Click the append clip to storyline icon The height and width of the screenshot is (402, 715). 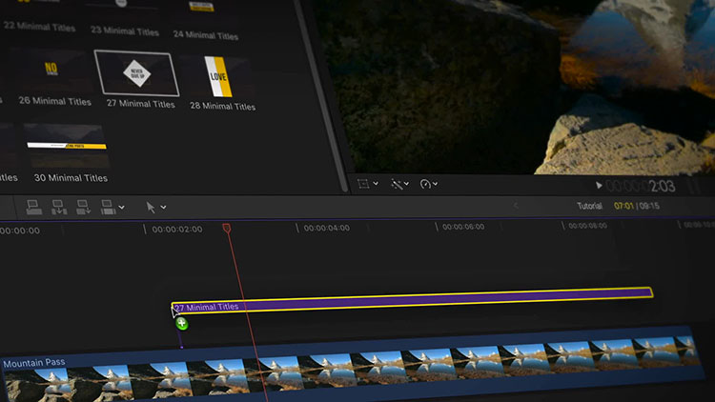[83, 207]
